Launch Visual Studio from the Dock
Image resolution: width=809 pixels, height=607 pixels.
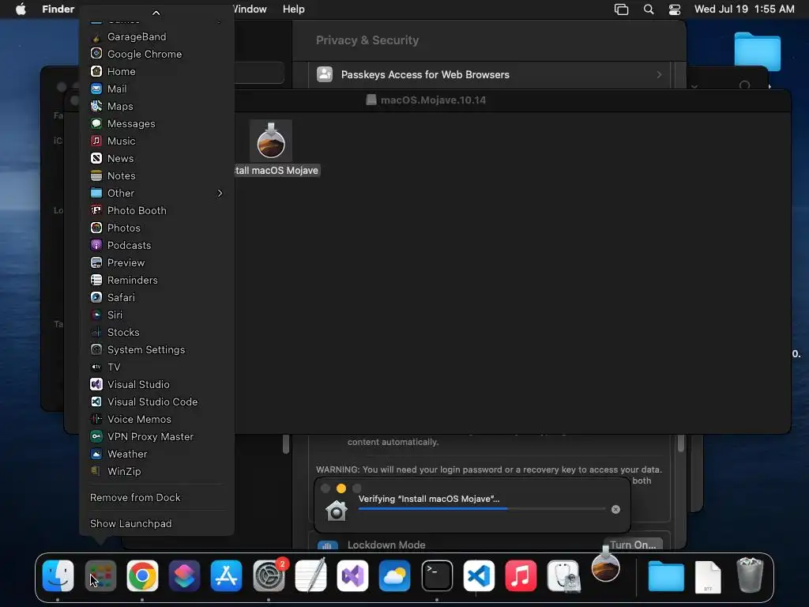[353, 575]
